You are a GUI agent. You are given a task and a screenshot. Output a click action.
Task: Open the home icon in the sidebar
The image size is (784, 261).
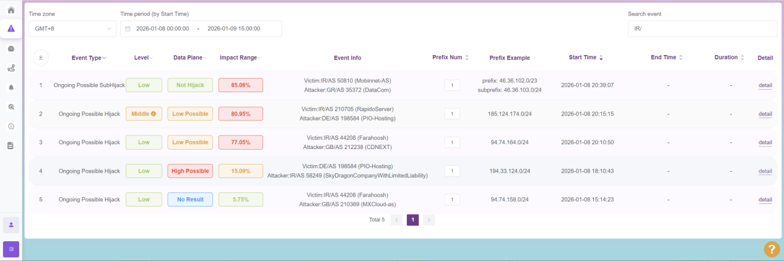pyautogui.click(x=11, y=11)
